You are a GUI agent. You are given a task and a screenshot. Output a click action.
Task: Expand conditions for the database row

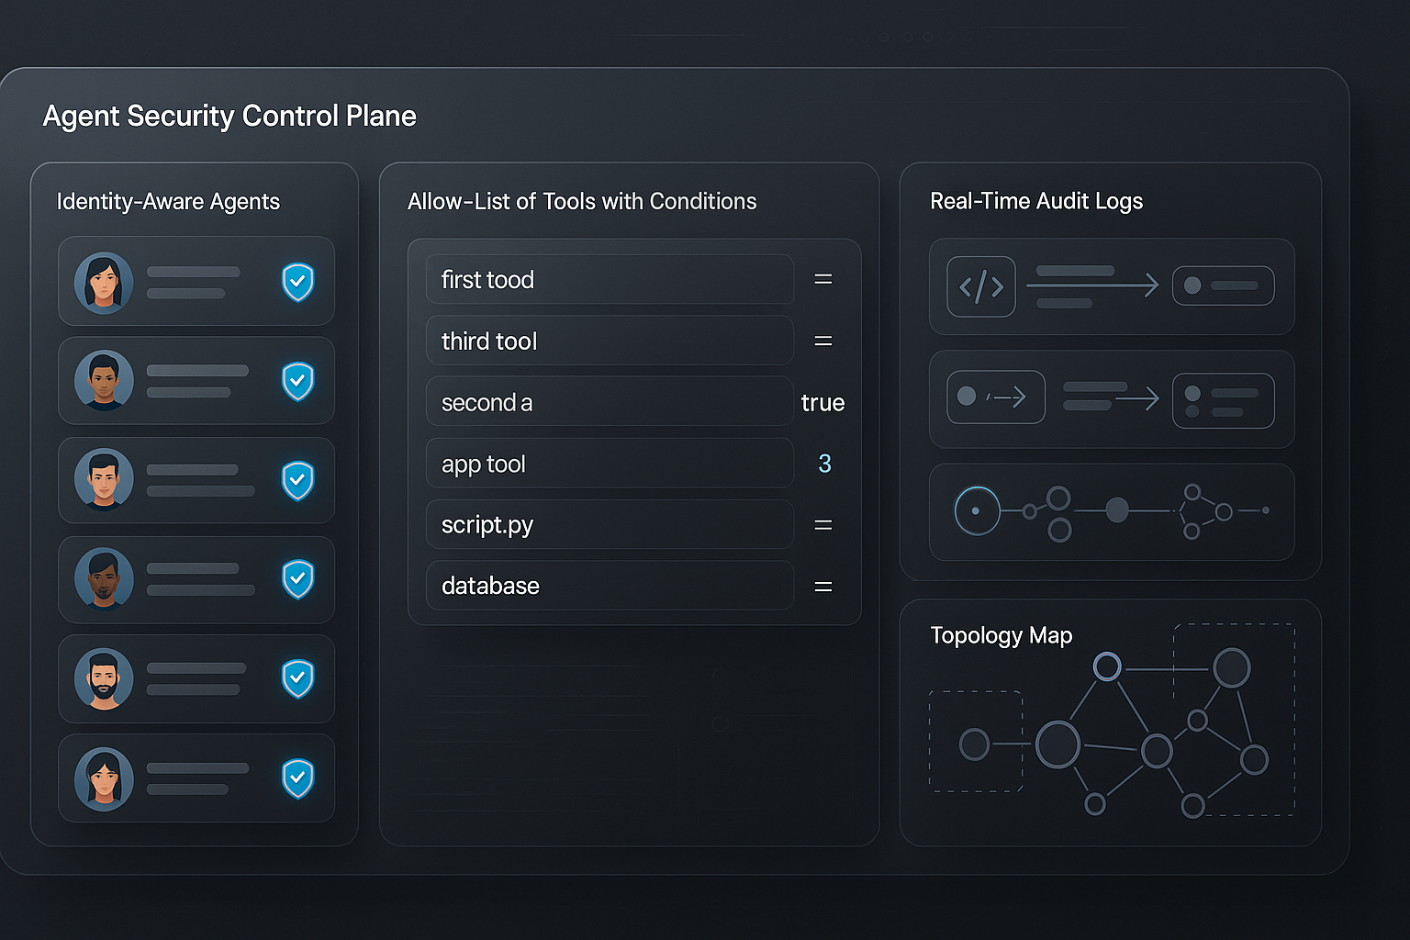coord(822,587)
